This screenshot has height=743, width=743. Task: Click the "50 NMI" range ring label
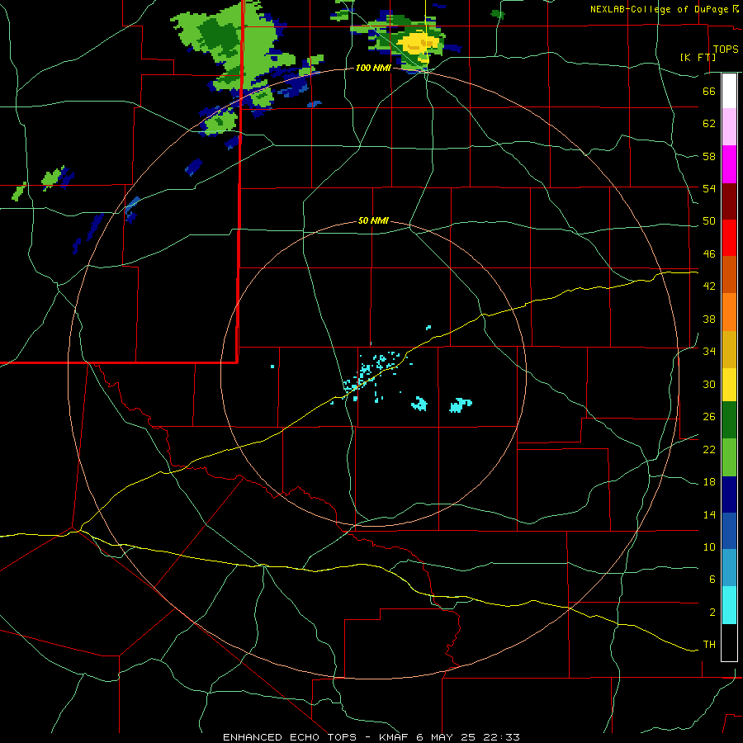tap(373, 220)
